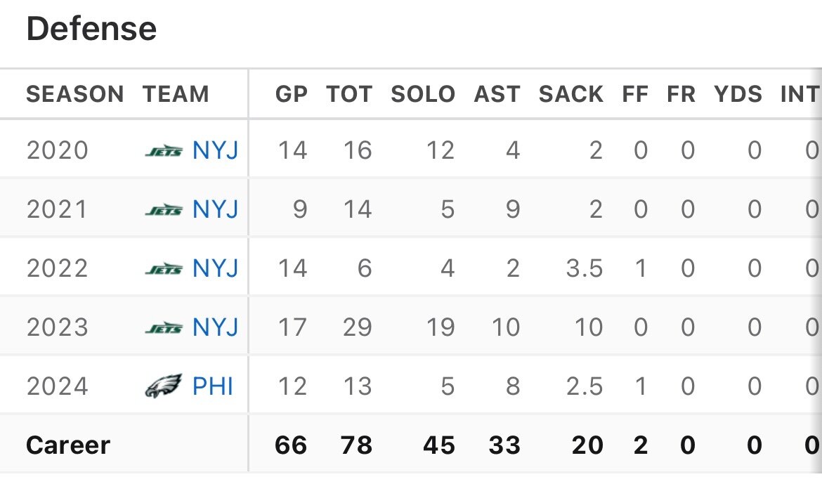Image resolution: width=822 pixels, height=484 pixels.
Task: Click the Jets logo in 2023 row
Action: click(x=164, y=328)
